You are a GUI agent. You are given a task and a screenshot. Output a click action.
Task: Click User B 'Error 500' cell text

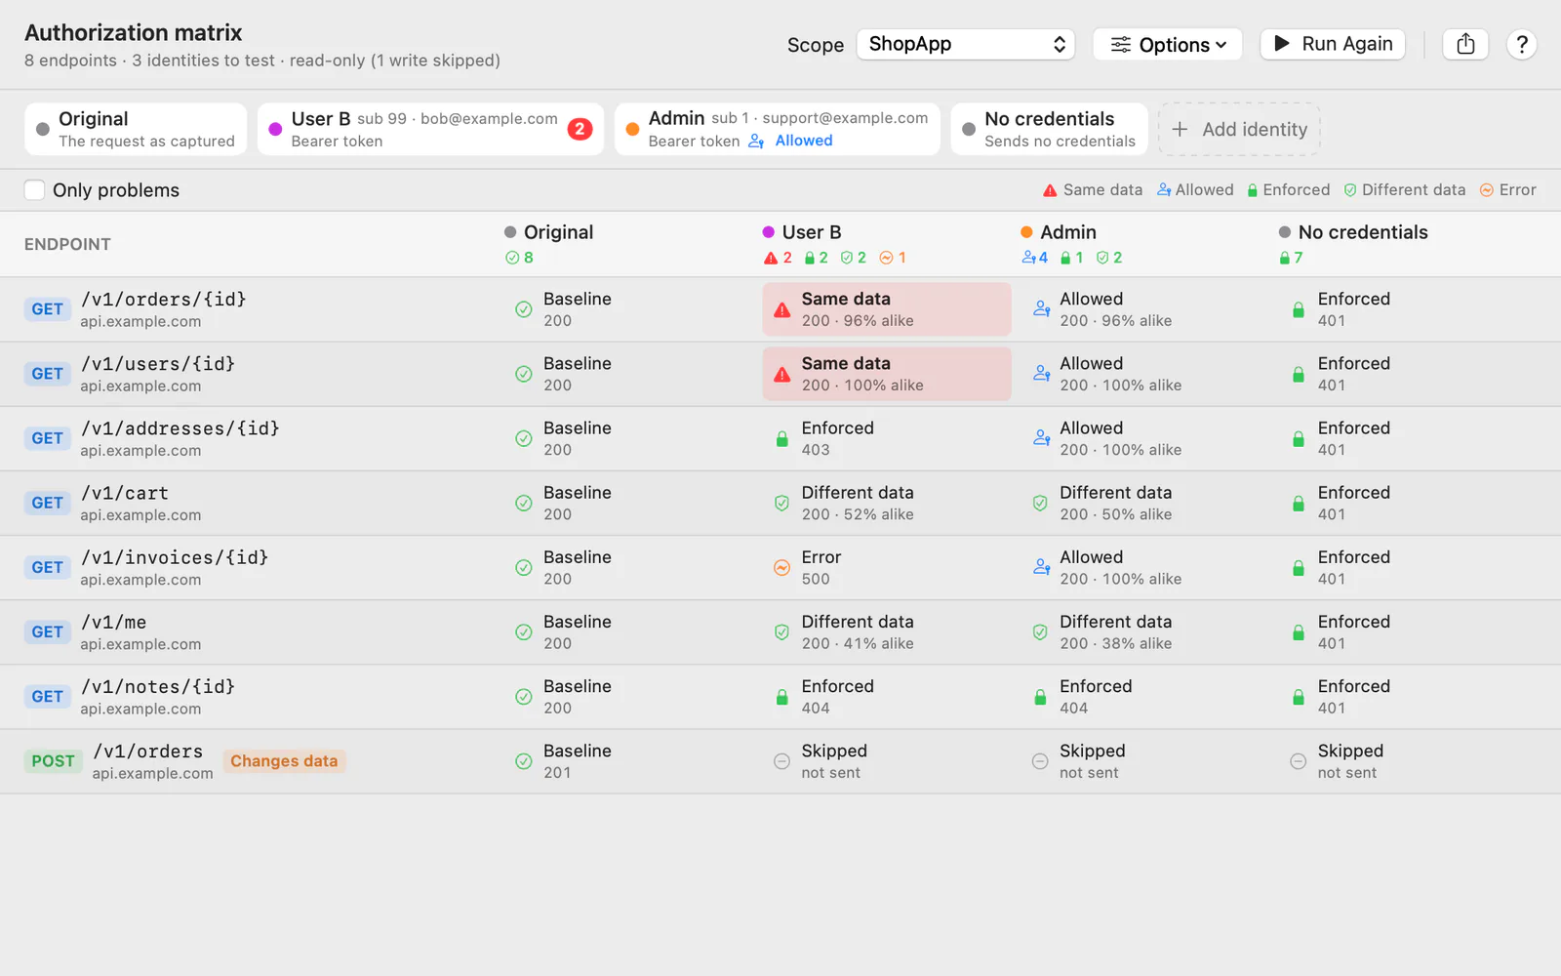coord(821,568)
